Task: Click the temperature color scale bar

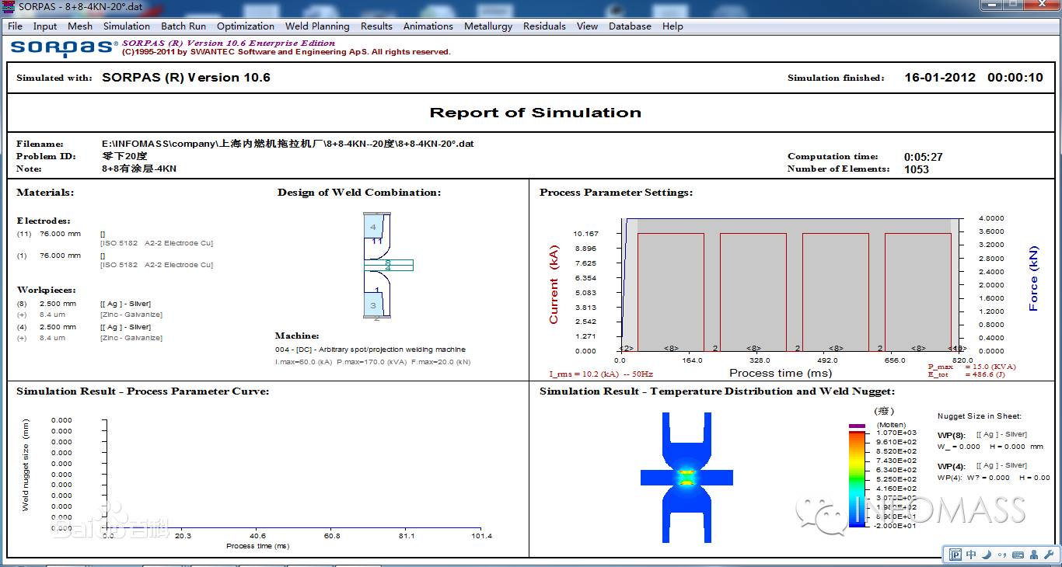Action: point(858,479)
